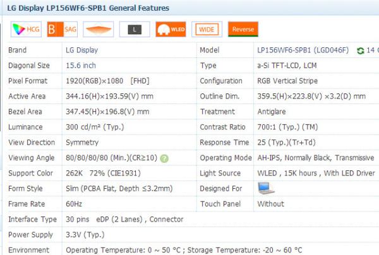The width and height of the screenshot is (379, 255).
Task: Click the Operating Mode row label
Action: tap(226, 158)
